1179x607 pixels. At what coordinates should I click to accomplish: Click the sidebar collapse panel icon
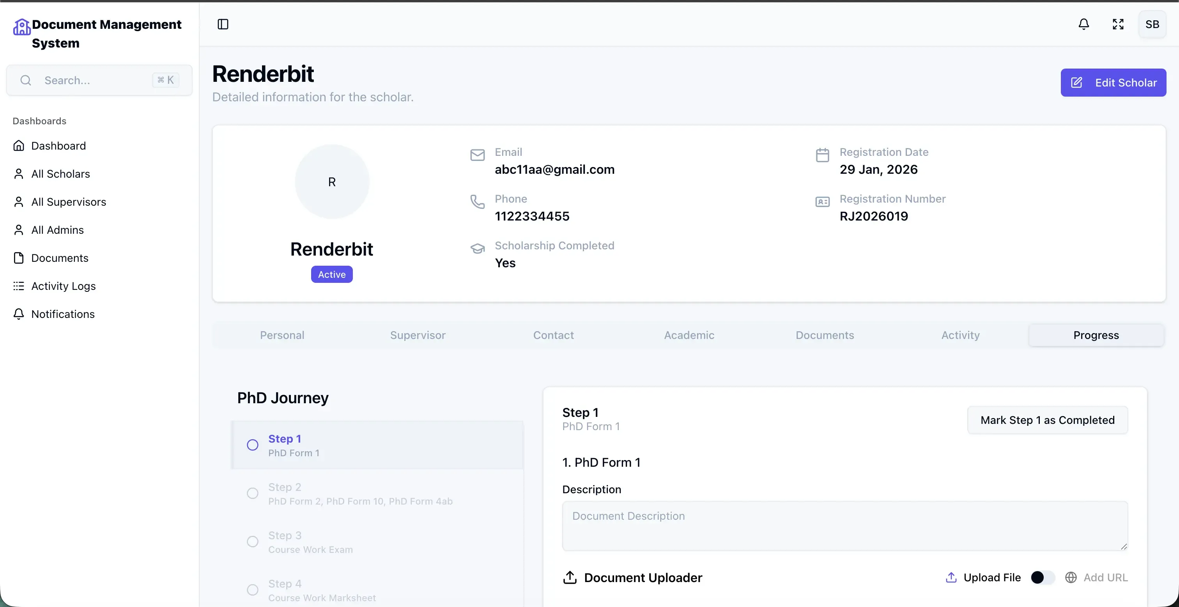pyautogui.click(x=223, y=24)
